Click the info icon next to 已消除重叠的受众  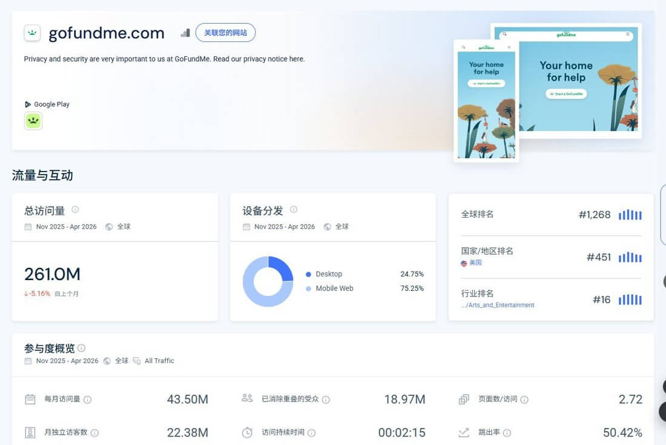coord(326,400)
